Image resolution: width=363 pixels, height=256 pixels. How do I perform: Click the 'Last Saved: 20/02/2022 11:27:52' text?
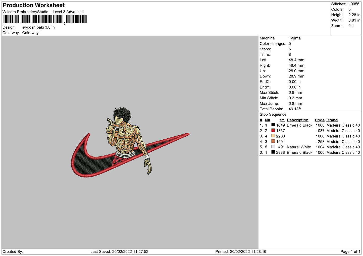[119, 251]
